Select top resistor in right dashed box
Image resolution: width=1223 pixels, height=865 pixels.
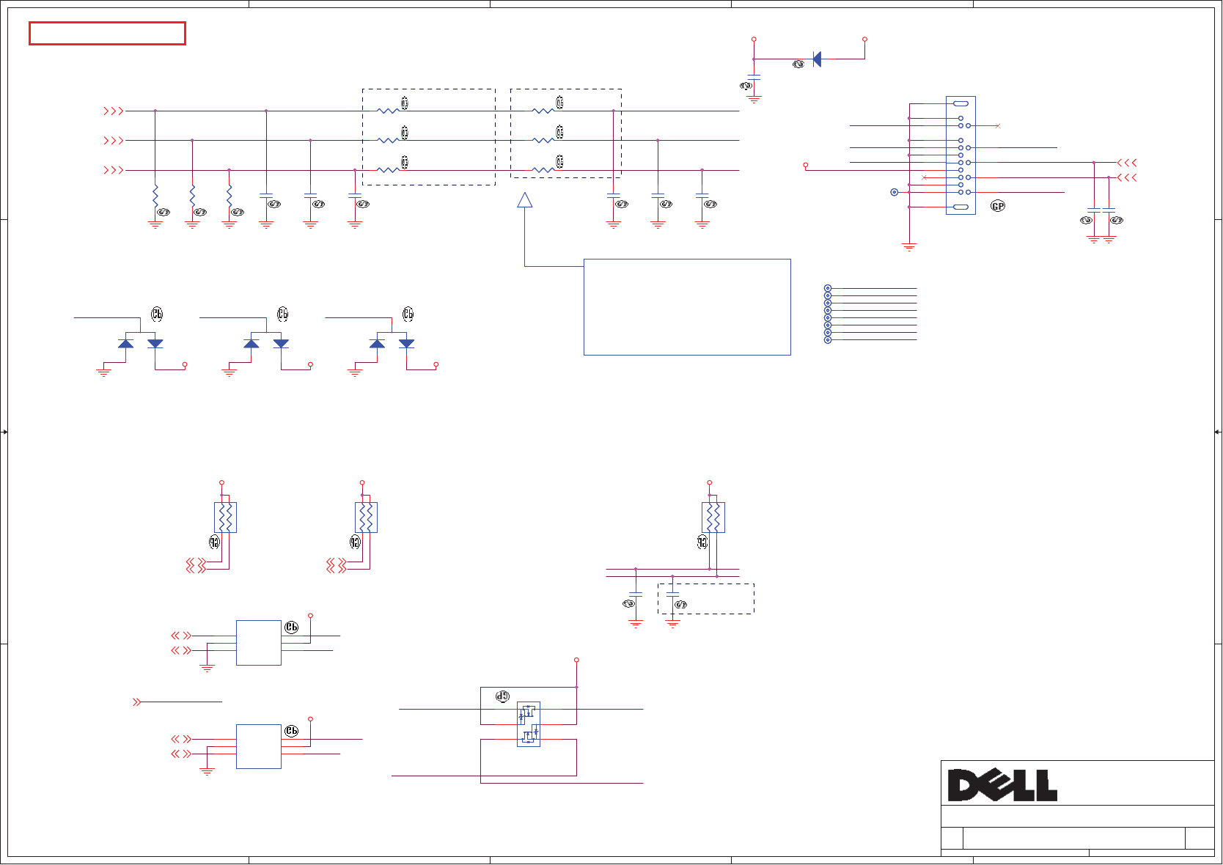(543, 111)
